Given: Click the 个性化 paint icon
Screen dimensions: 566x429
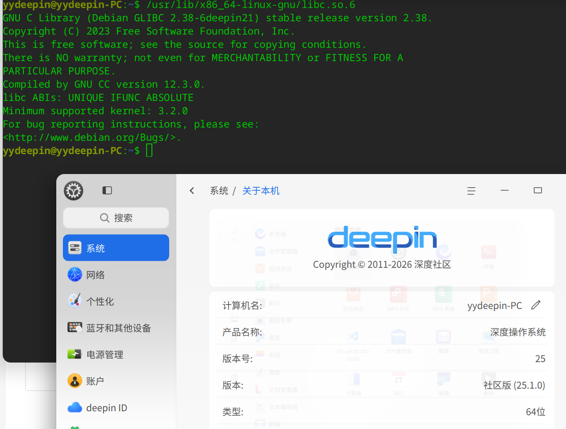Looking at the screenshot, I should tap(75, 301).
